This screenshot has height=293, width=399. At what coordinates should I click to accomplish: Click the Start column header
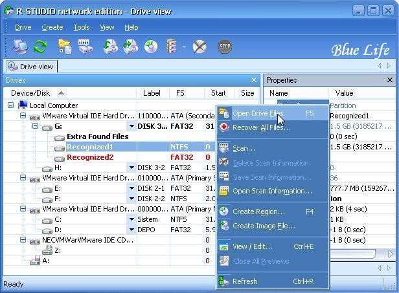coord(219,93)
